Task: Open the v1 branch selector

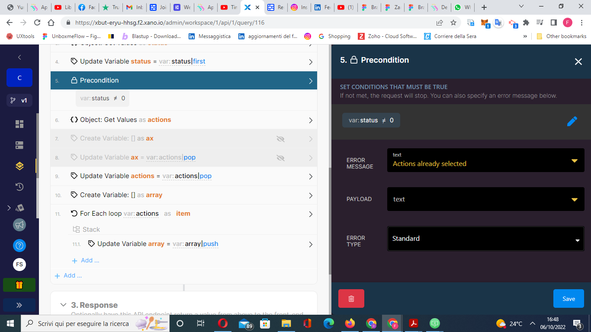Action: [19, 100]
